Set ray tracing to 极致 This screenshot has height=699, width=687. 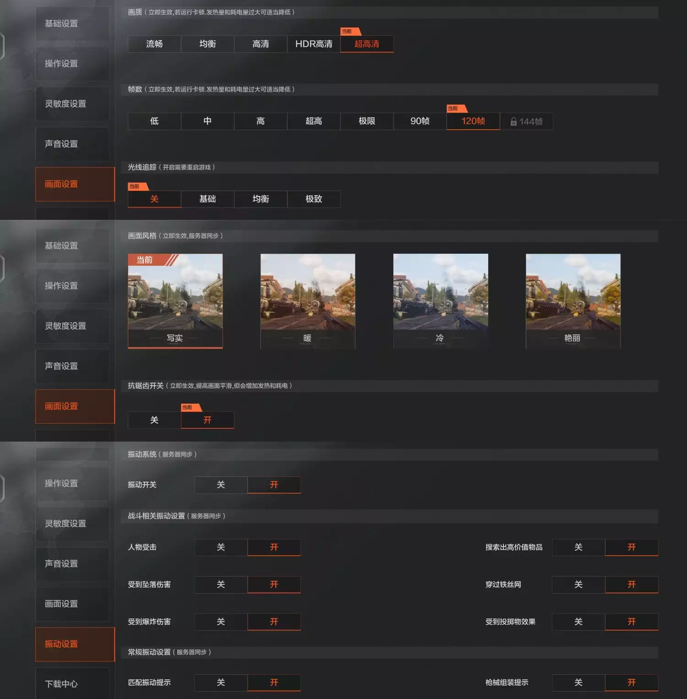pyautogui.click(x=314, y=199)
